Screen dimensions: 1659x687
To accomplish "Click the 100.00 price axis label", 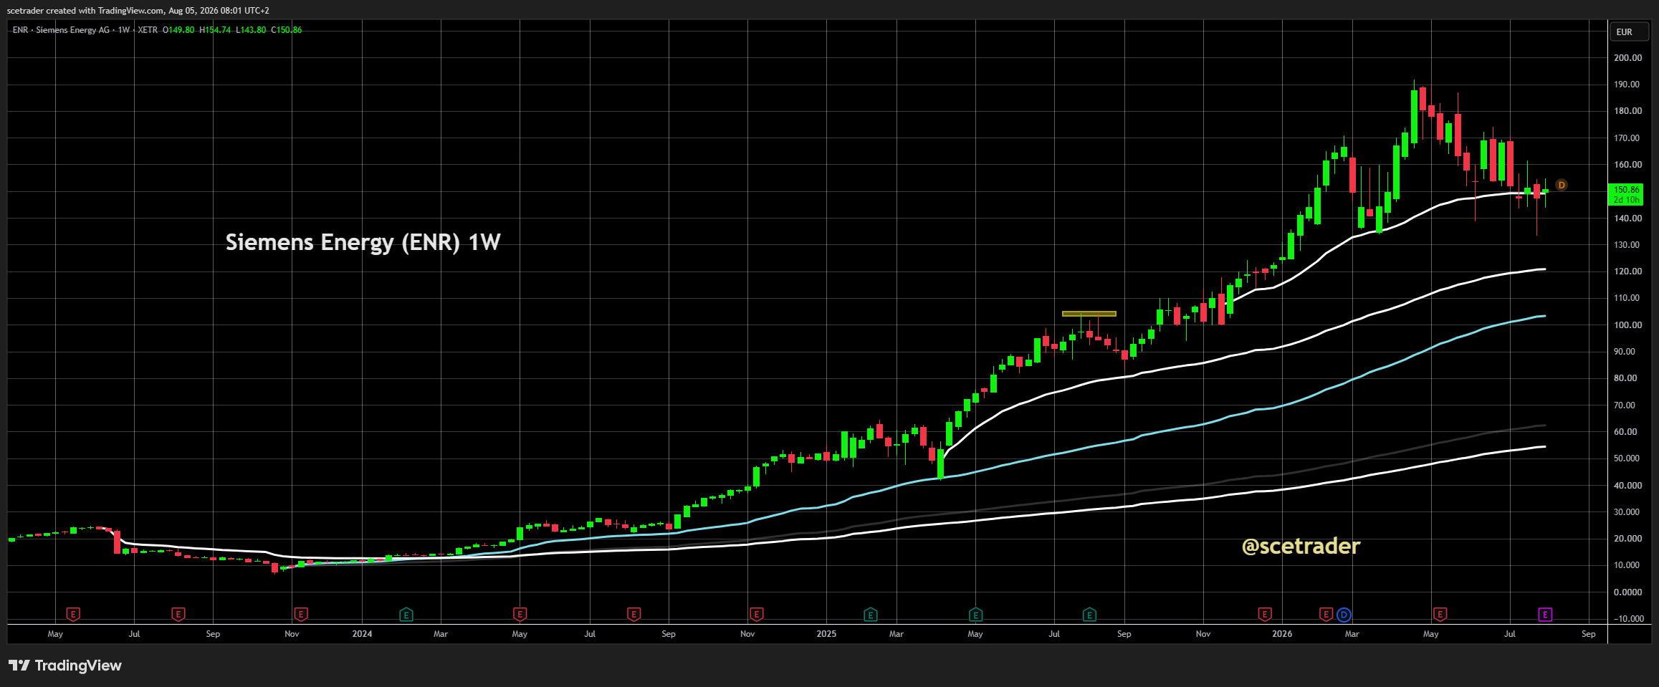I will (x=1627, y=325).
